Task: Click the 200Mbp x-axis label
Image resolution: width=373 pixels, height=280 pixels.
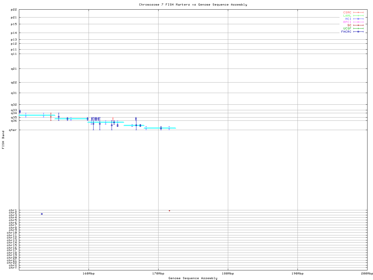Action: click(x=367, y=274)
